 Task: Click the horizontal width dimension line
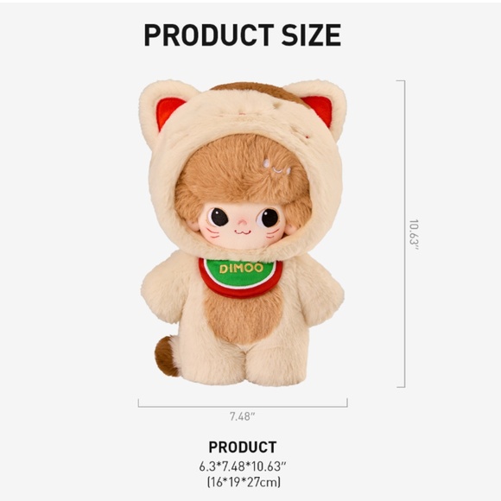tap(243, 407)
